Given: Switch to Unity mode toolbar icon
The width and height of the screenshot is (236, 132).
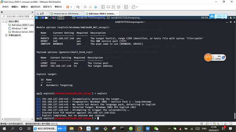Looking at the screenshot, I should [x=119, y=7].
